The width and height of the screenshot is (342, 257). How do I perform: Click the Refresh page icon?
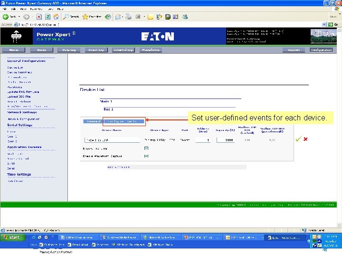pos(47,17)
